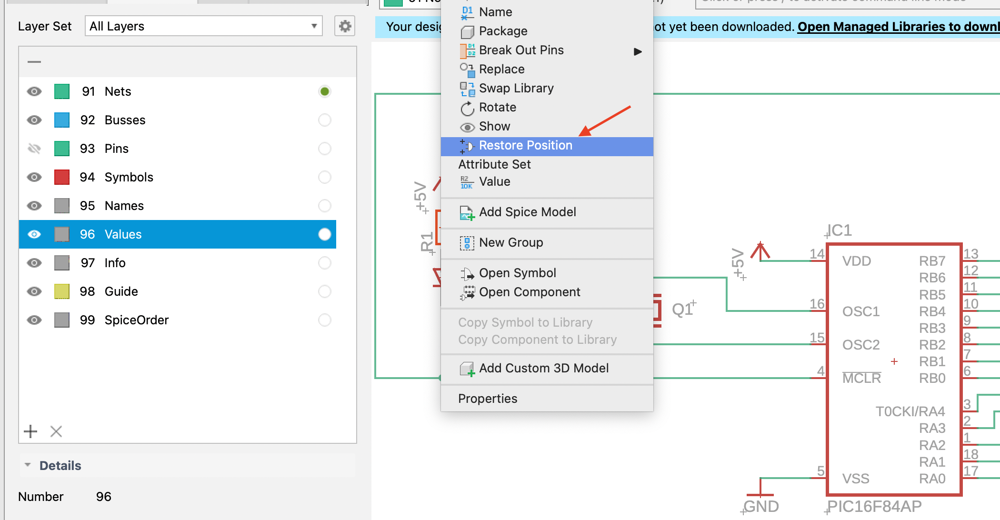The width and height of the screenshot is (1000, 520).
Task: Click the 97 Info layer row name
Action: click(x=115, y=263)
